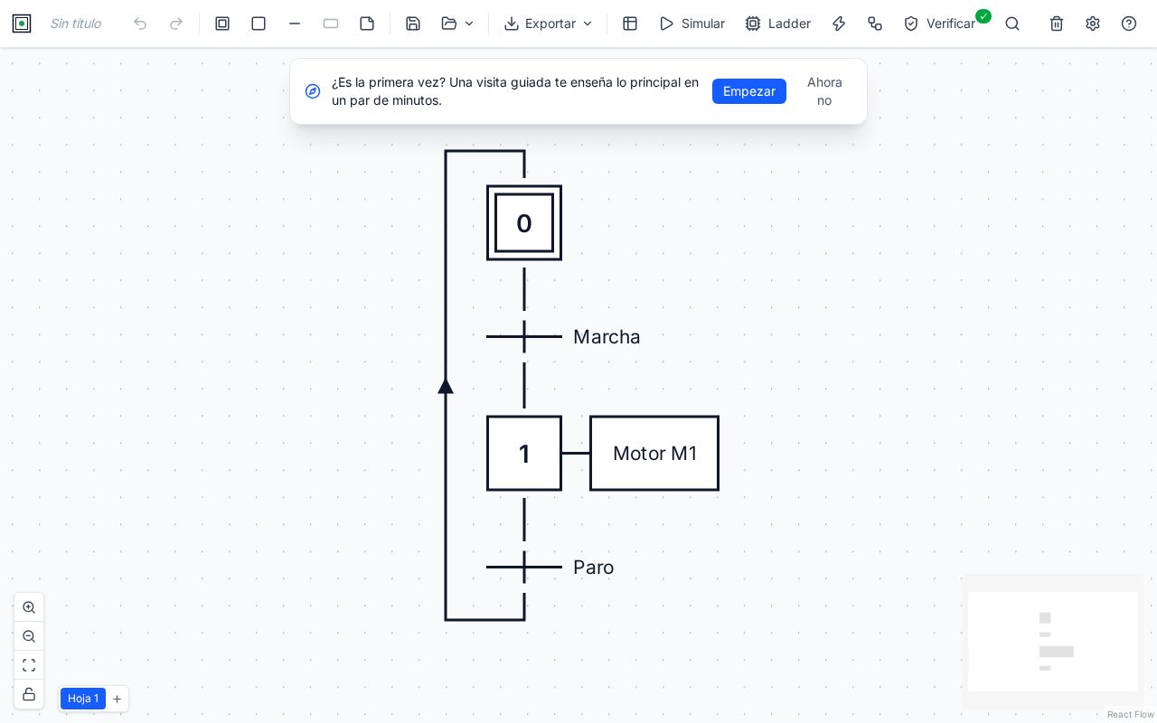Screen dimensions: 1157x723
Task: Click the app logo icon
Action: pos(22,23)
